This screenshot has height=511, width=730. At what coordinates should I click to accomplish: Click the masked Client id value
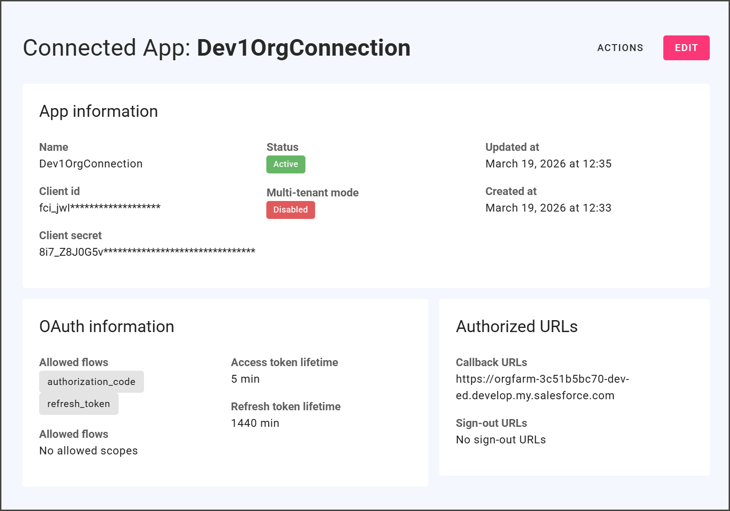click(100, 208)
